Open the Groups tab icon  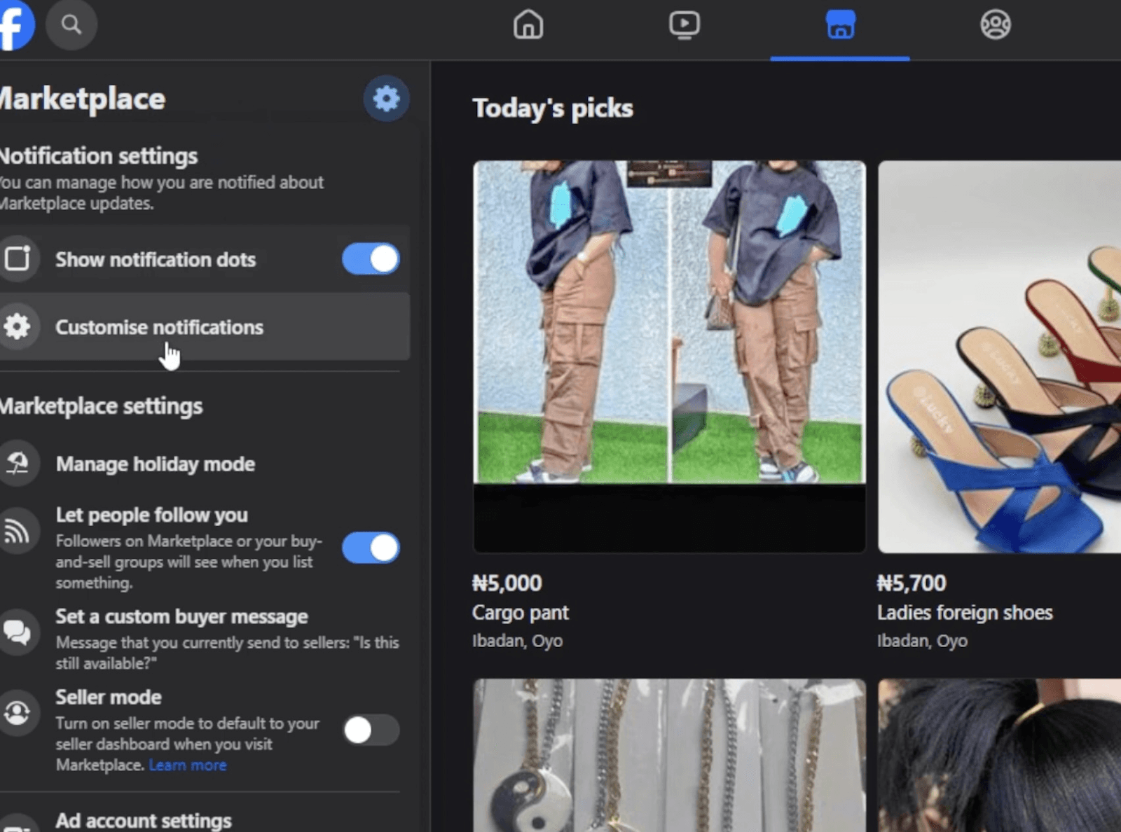coord(995,25)
